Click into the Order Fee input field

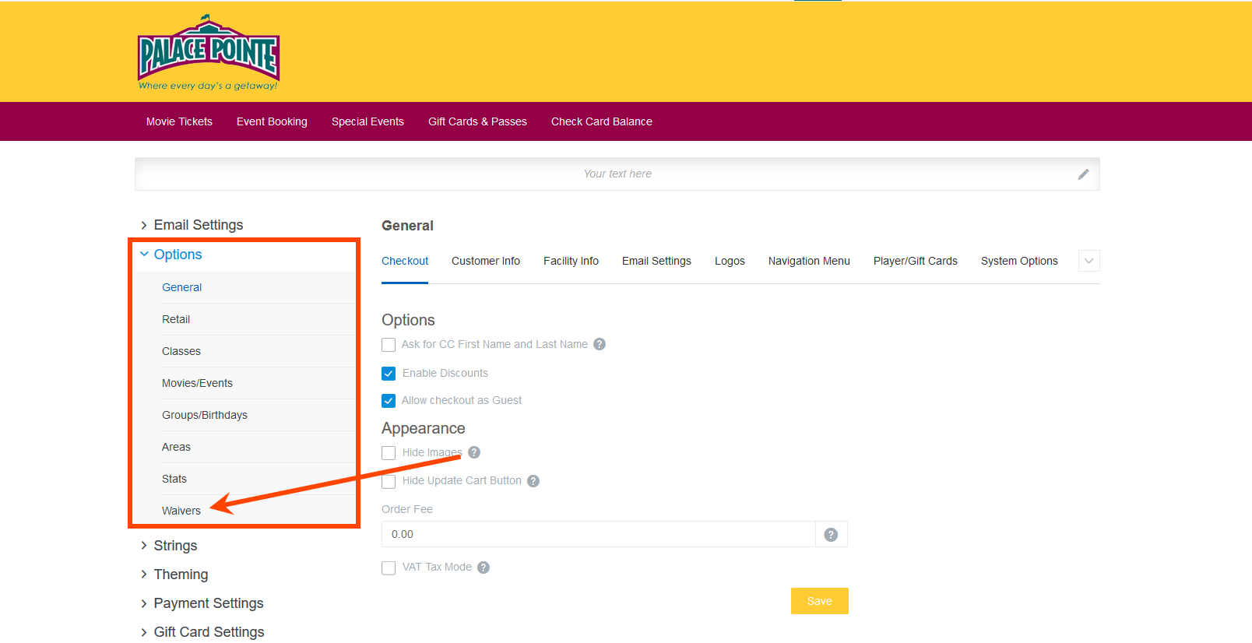pos(598,535)
